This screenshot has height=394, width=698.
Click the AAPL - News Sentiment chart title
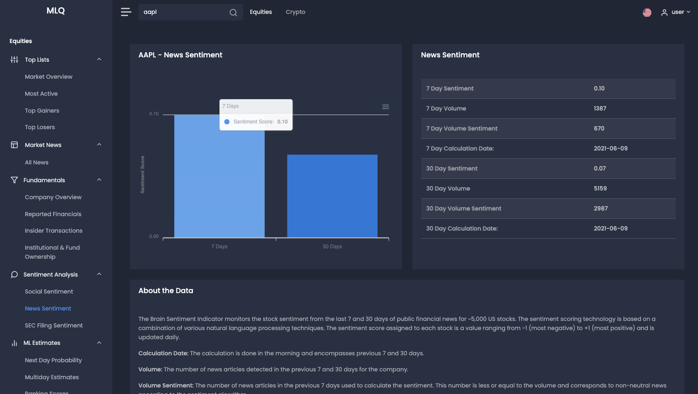pyautogui.click(x=180, y=55)
